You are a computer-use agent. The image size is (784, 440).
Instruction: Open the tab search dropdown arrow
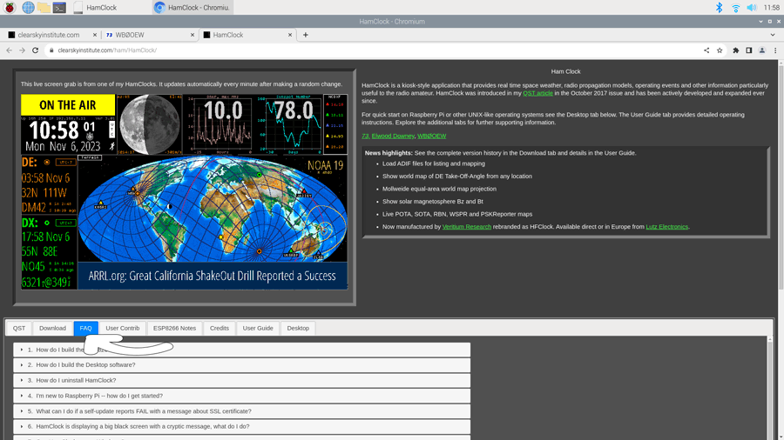[773, 35]
